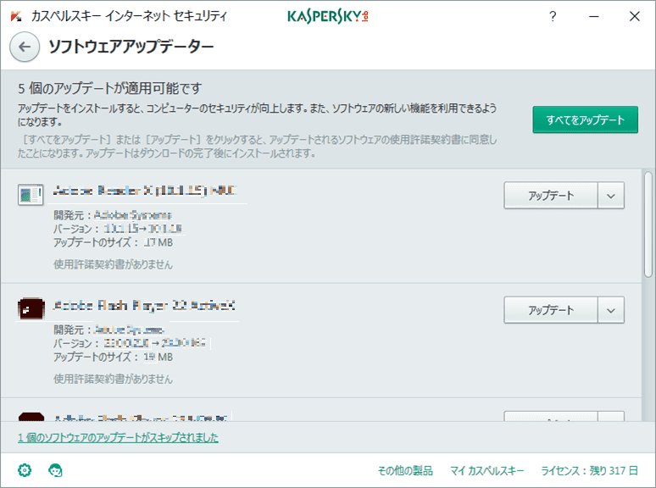Minimize the Kaspersky window

coord(593,16)
